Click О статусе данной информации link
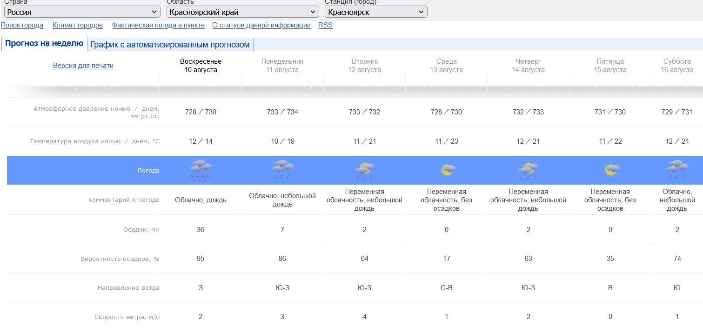The width and height of the screenshot is (703, 333). tap(261, 25)
